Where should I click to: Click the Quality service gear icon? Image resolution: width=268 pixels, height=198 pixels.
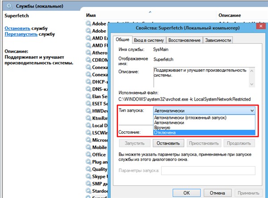click(88, 169)
